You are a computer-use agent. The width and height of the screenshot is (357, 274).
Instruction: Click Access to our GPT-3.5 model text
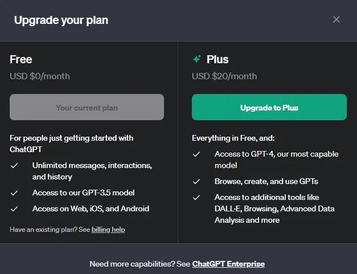click(83, 193)
